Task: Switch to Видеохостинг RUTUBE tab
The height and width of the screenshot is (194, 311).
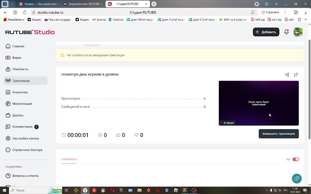Action: click(83, 4)
